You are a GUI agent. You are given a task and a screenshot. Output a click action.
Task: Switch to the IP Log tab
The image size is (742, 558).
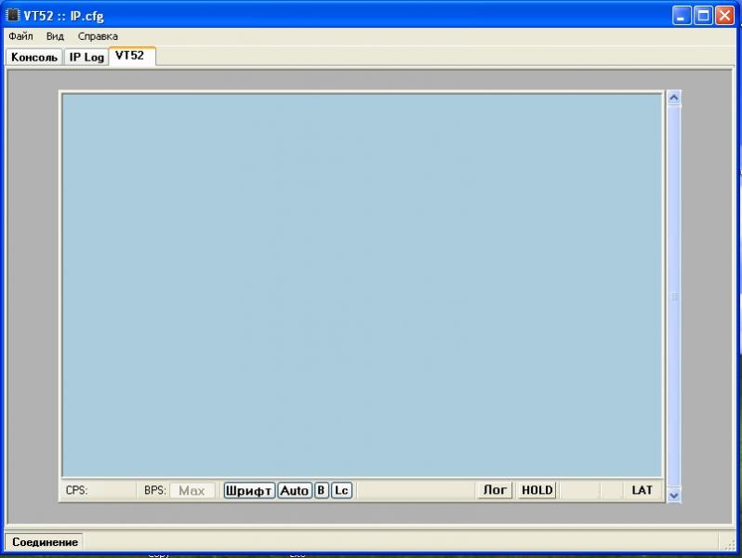[87, 57]
